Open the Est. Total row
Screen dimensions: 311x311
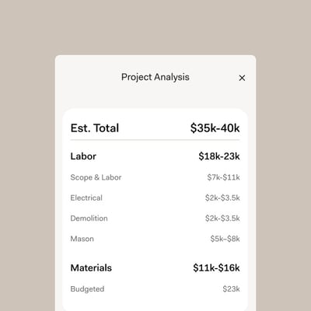point(155,128)
